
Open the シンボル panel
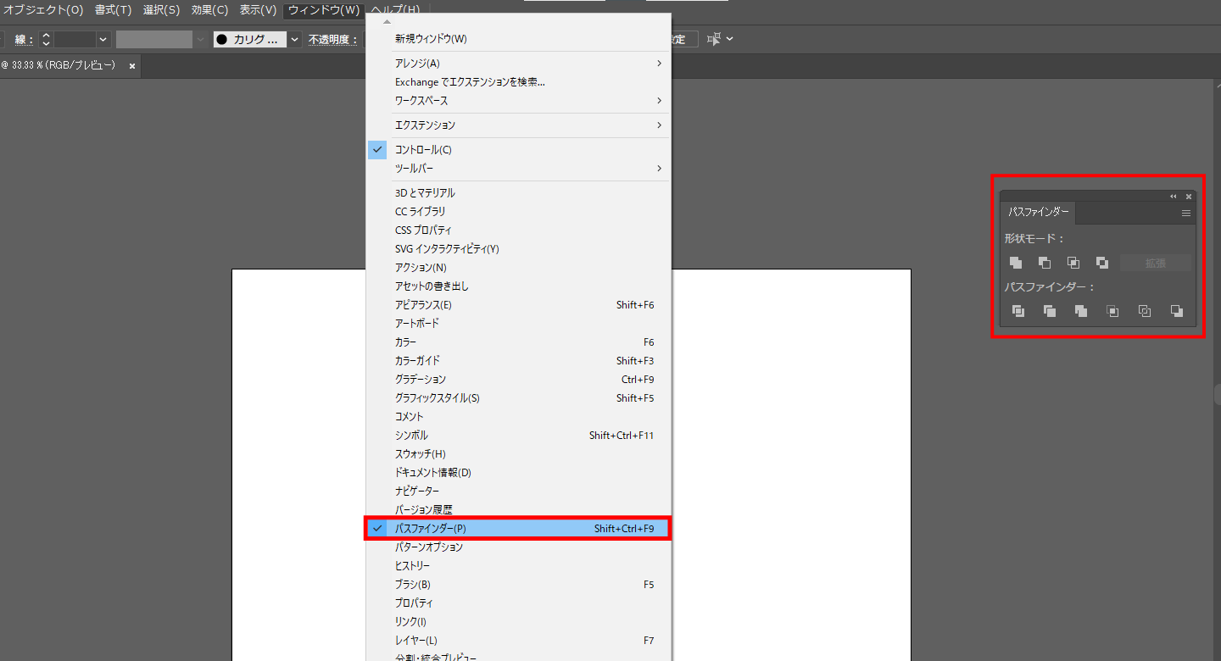518,436
